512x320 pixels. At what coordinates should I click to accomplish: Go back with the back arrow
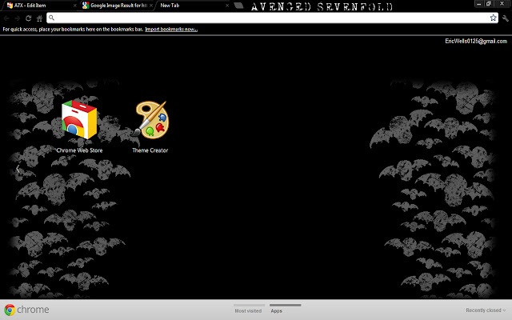pos(6,18)
